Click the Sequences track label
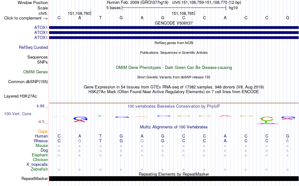This screenshot has width=299, height=186. click(x=37, y=57)
